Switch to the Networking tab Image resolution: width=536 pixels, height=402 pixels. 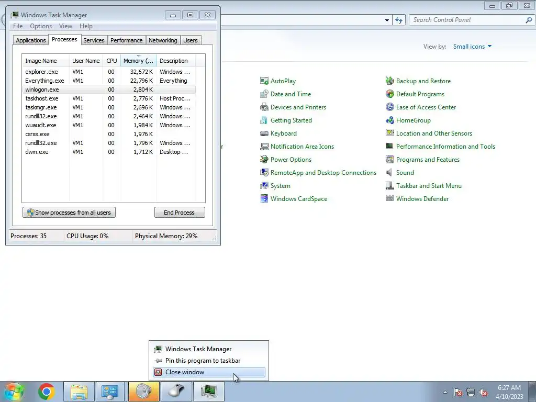click(163, 40)
